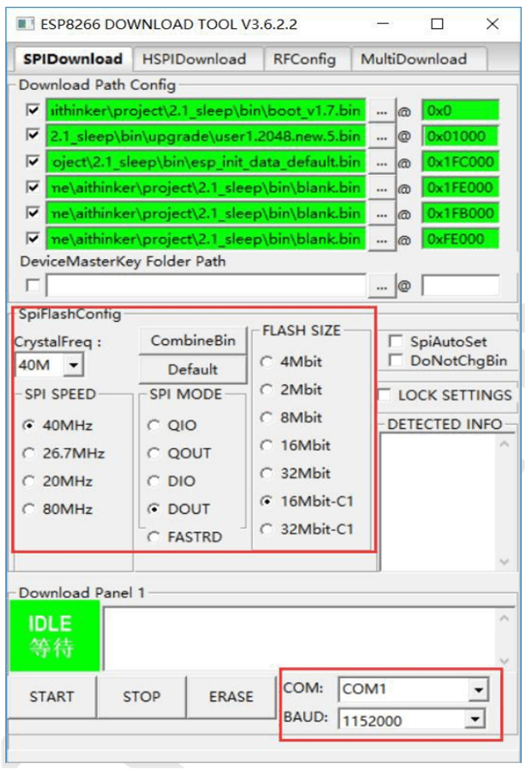Browse file for 0x1FB000 blank.bin row

(381, 214)
